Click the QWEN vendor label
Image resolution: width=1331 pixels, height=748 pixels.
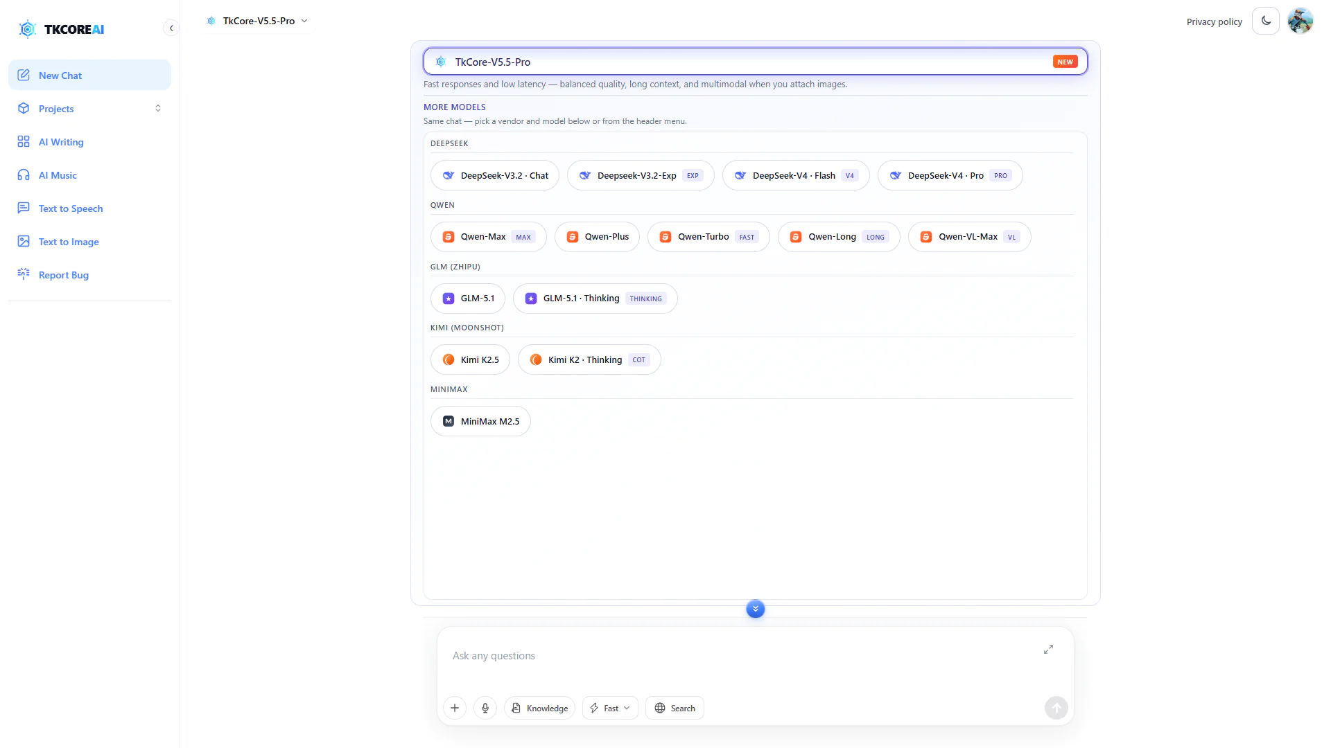pyautogui.click(x=442, y=205)
